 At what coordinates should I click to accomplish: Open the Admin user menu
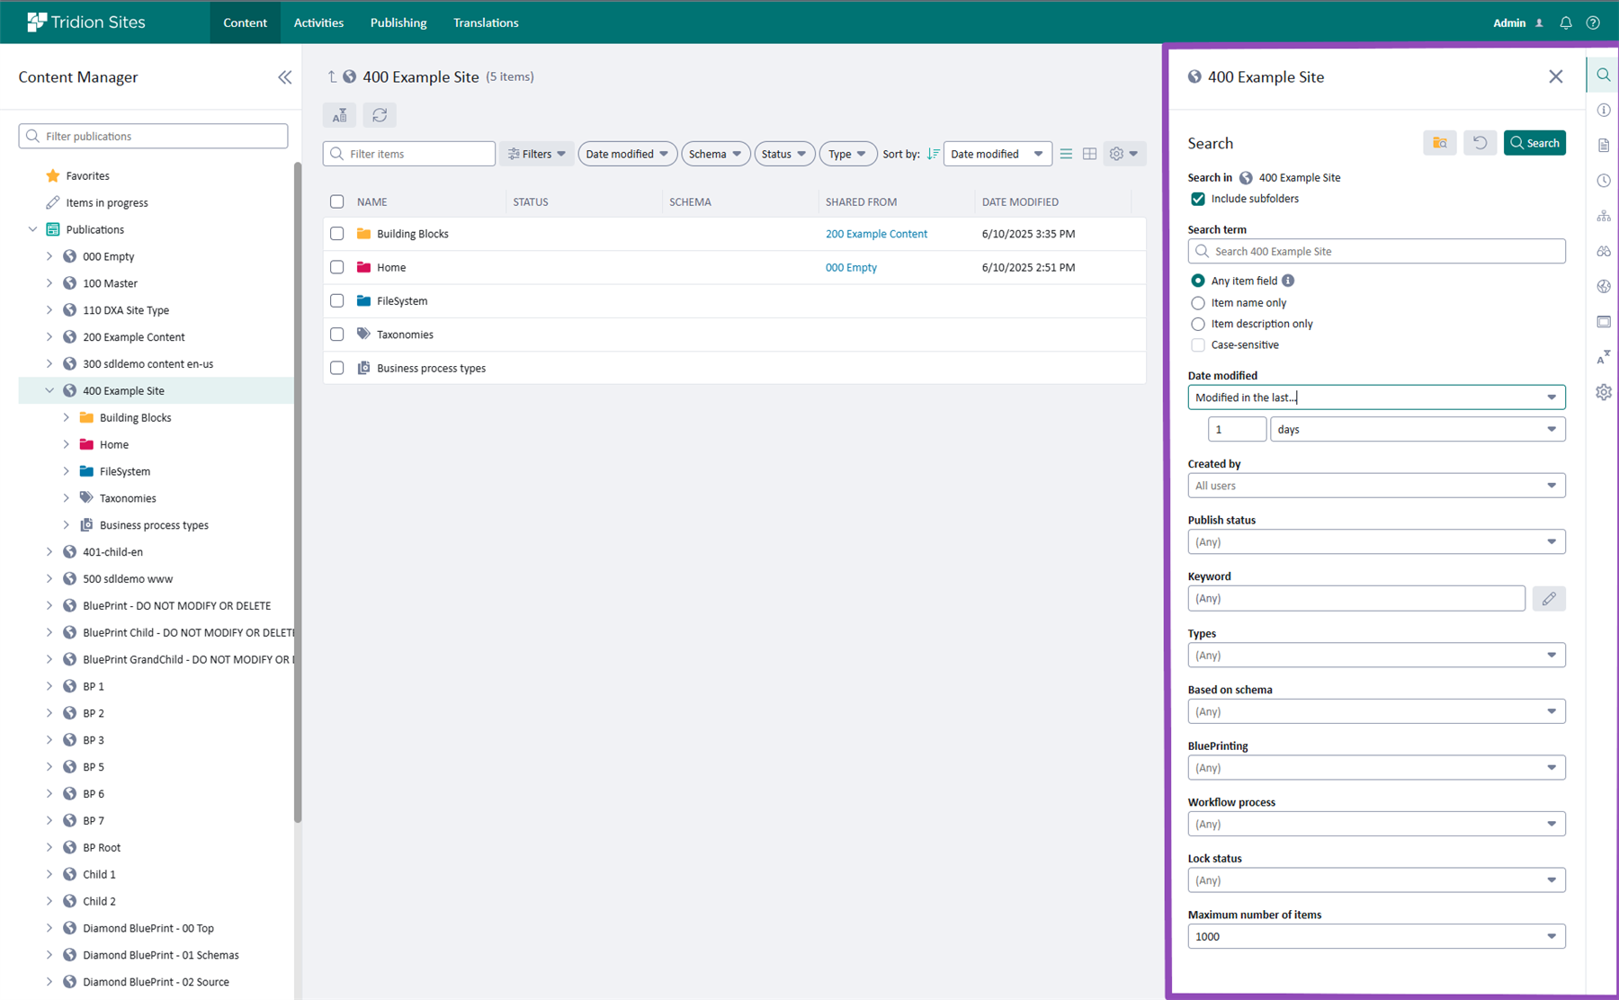[x=1518, y=22]
